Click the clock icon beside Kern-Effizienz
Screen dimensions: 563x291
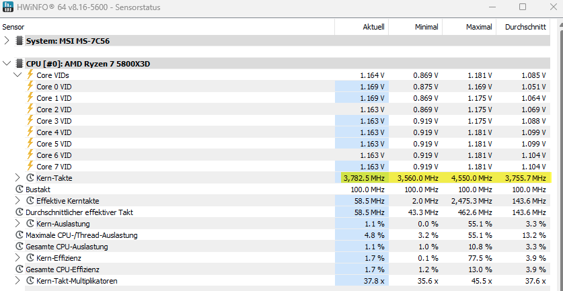click(30, 257)
